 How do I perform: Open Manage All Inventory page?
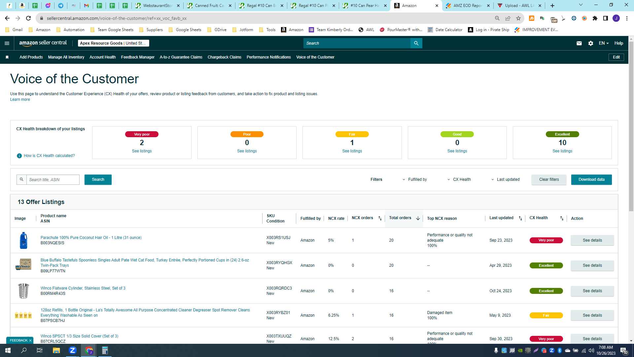66,57
